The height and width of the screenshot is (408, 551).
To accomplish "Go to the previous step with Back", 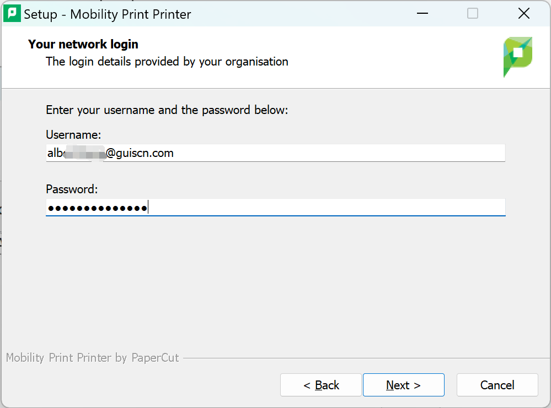I will (x=321, y=385).
